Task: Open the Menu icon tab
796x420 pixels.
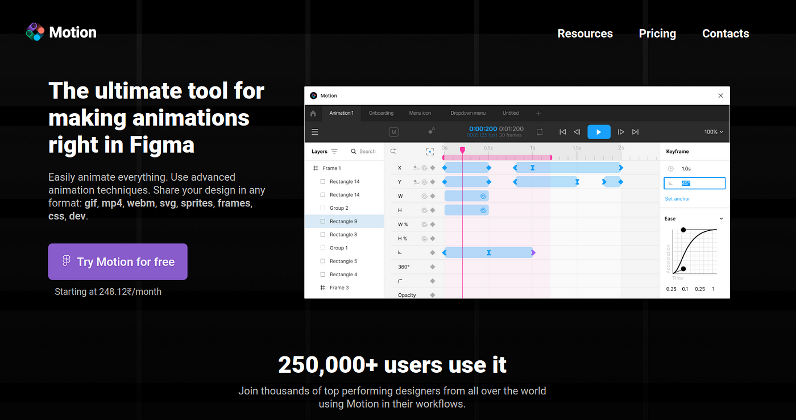Action: 420,113
